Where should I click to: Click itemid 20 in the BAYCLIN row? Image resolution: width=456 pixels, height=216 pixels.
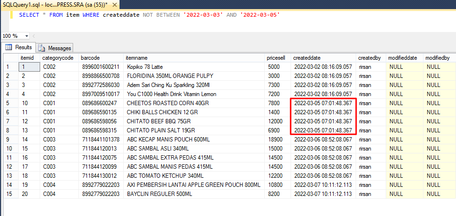point(29,194)
